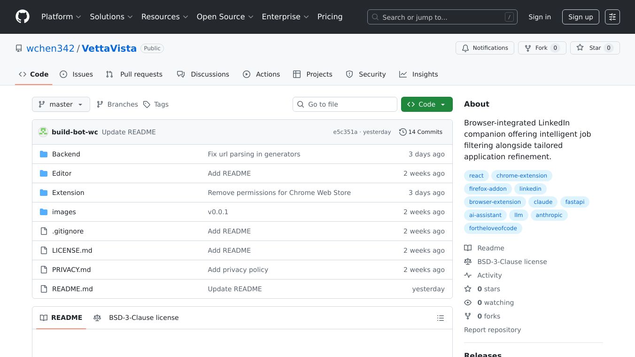Click the build-bot-wc avatar icon

tap(43, 132)
